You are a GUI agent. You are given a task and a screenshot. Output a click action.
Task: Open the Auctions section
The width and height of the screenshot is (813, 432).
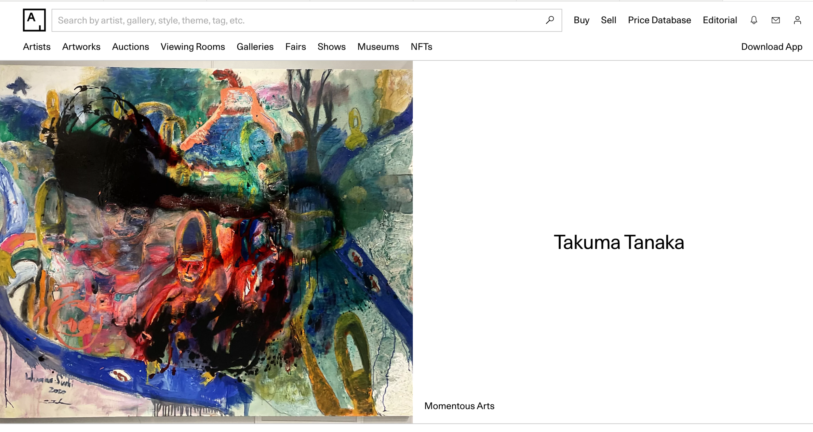130,47
